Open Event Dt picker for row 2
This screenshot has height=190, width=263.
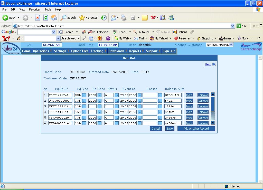[x=139, y=101]
